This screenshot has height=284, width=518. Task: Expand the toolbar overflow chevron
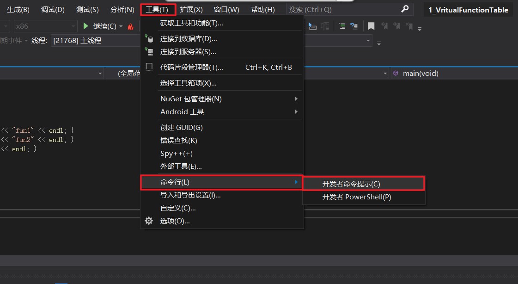click(x=420, y=29)
